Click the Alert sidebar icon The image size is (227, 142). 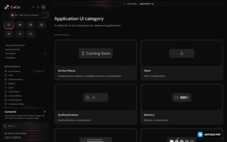[6, 75]
